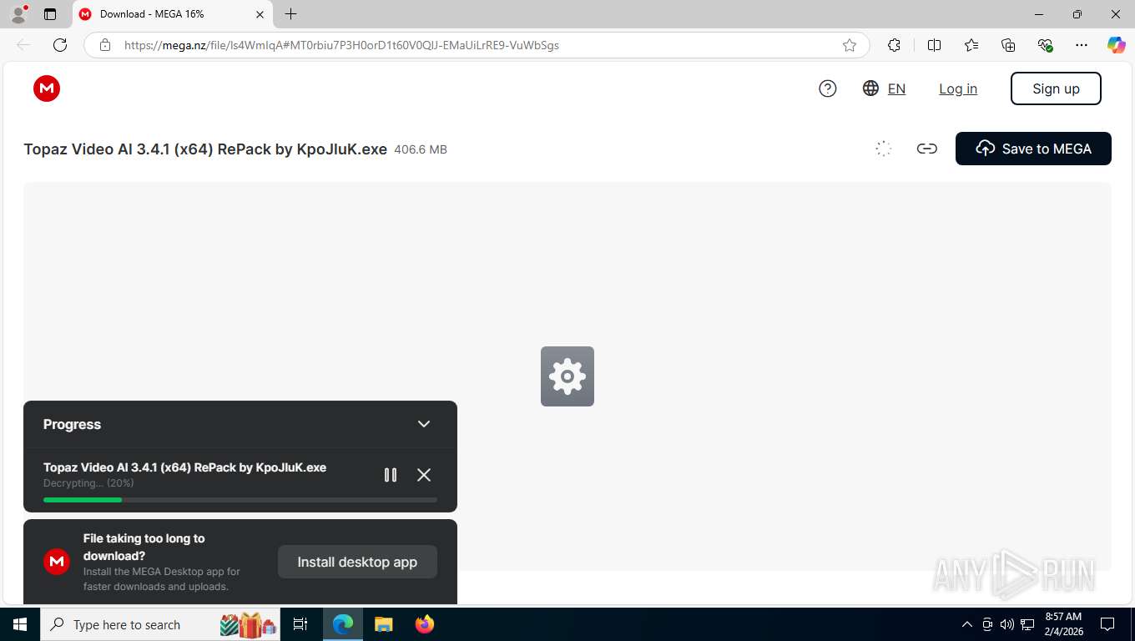Viewport: 1135px width, 641px height.
Task: Click the network tray icon
Action: (1027, 624)
